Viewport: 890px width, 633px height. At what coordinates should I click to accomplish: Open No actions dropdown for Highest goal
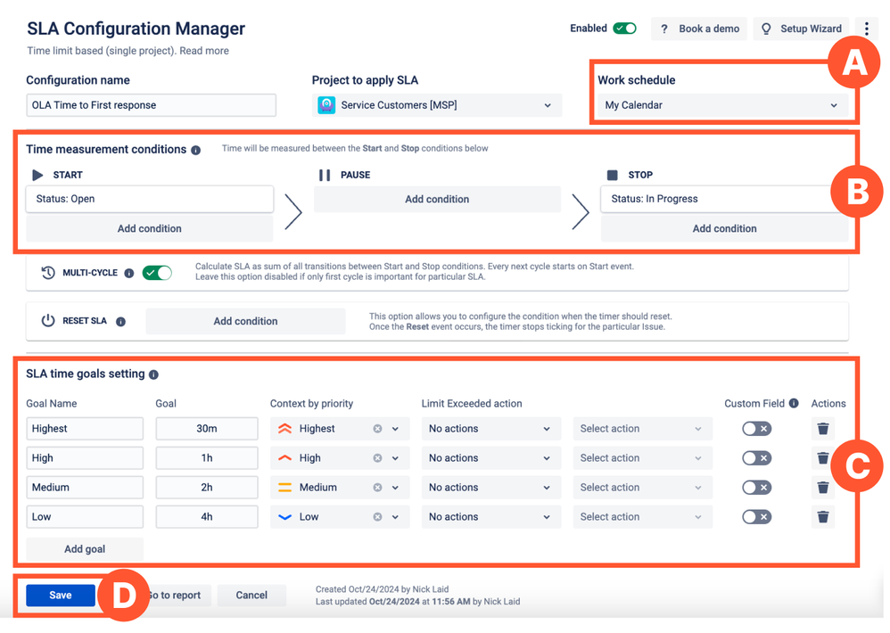(x=491, y=429)
